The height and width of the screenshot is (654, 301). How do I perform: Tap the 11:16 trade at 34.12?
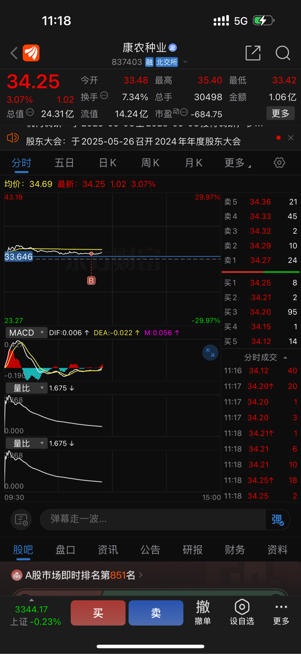pyautogui.click(x=260, y=371)
